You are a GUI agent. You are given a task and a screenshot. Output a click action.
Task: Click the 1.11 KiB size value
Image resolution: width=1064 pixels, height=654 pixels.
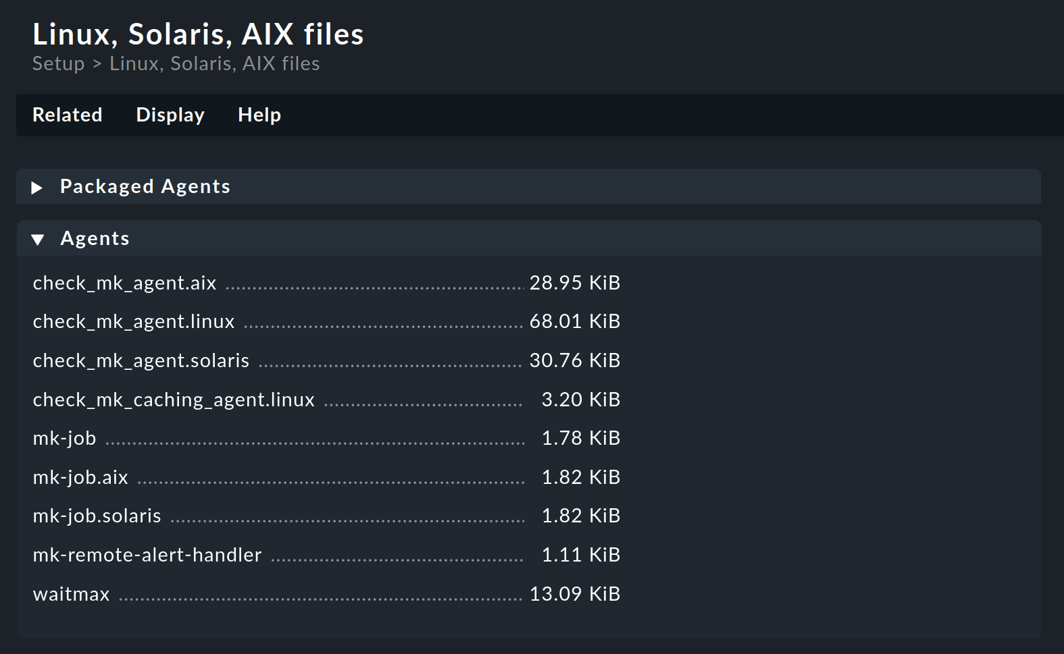[581, 555]
